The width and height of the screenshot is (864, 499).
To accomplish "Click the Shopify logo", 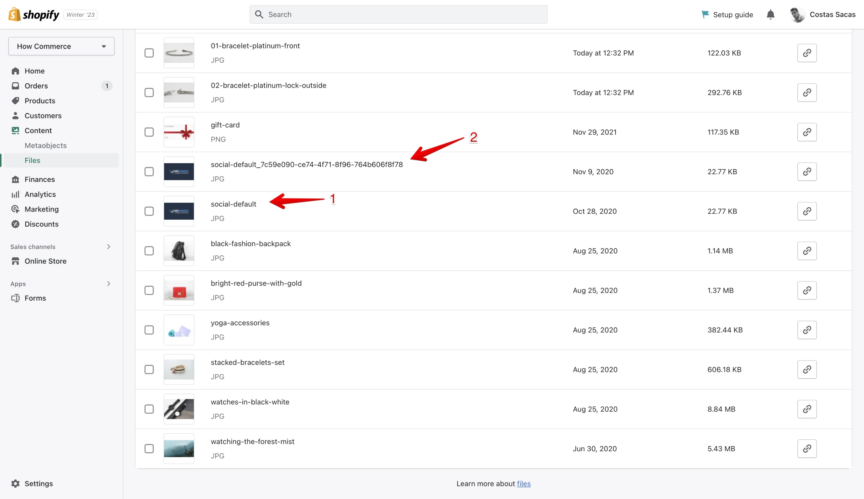I will tap(34, 14).
